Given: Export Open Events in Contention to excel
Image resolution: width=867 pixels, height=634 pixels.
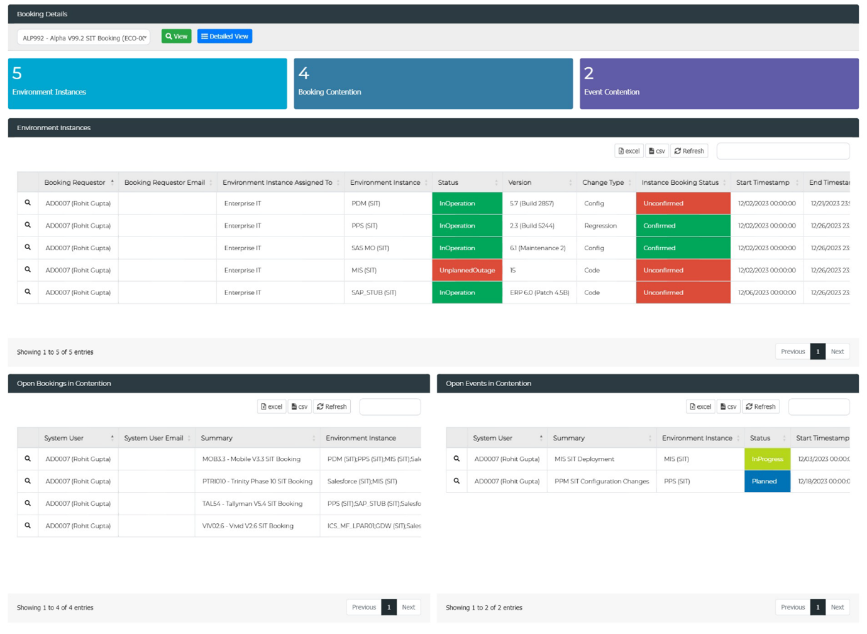Looking at the screenshot, I should tap(700, 406).
